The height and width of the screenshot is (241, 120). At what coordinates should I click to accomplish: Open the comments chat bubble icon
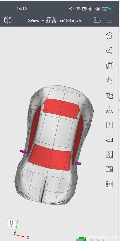click(x=109, y=139)
